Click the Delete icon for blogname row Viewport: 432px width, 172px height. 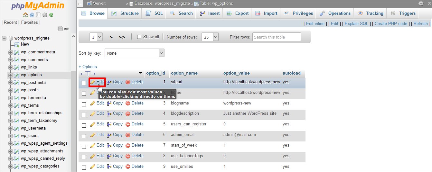[x=128, y=103]
